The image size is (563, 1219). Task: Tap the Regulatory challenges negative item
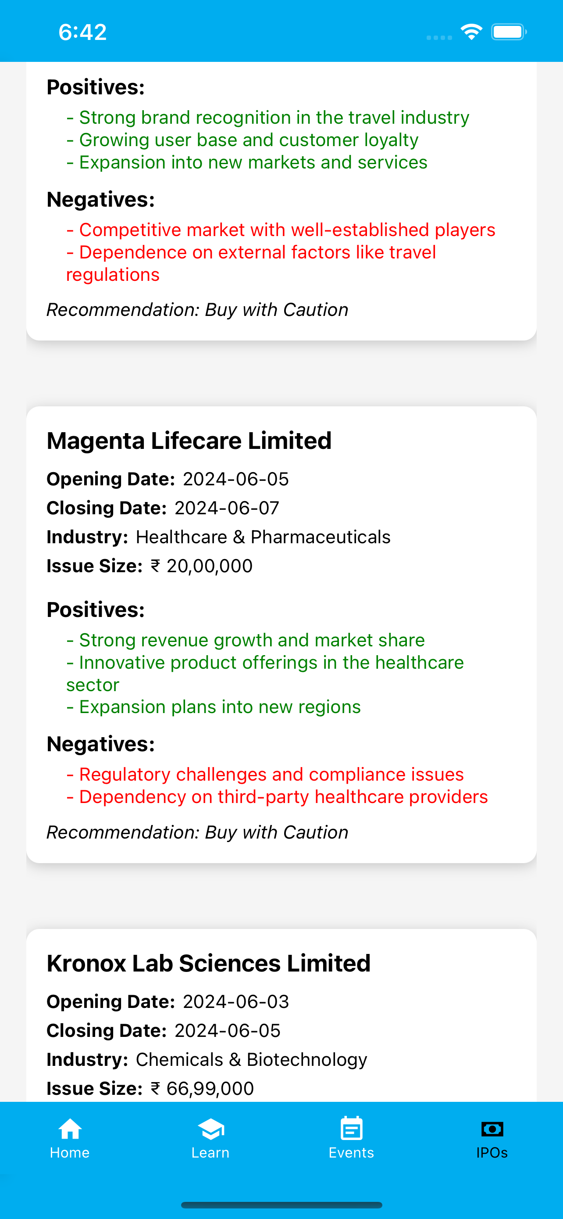coord(265,774)
